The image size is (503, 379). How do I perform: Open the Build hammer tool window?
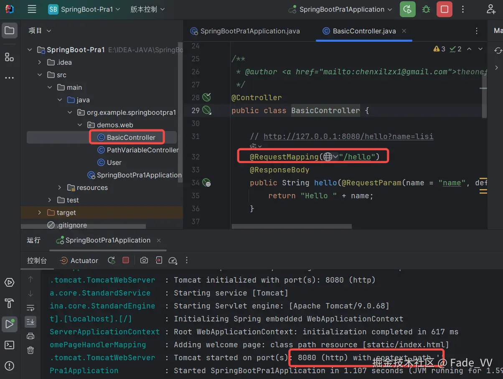tap(9, 303)
